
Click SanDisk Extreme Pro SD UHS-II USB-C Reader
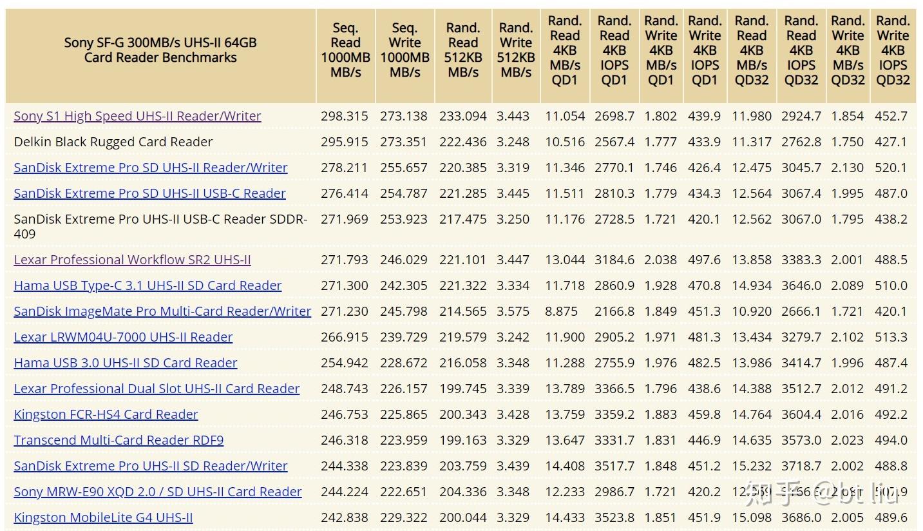149,193
